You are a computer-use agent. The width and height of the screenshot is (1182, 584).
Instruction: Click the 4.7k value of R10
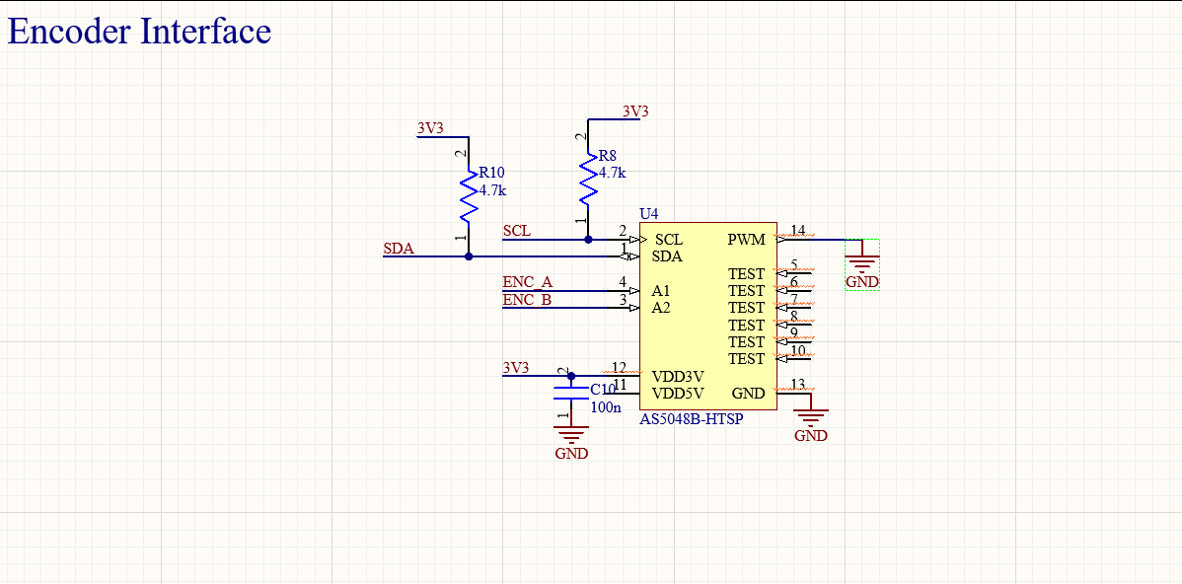pos(492,189)
